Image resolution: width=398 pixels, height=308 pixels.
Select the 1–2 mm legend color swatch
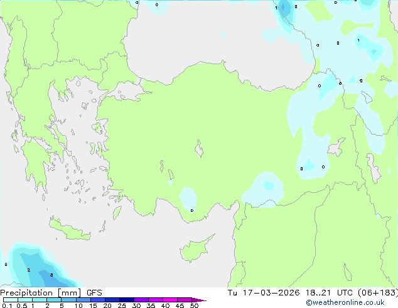coord(40,300)
